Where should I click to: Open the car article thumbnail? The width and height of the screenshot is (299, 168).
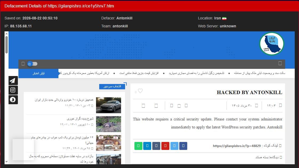[109, 105]
